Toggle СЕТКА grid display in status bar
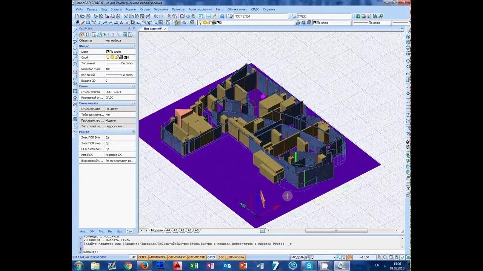 (142, 257)
